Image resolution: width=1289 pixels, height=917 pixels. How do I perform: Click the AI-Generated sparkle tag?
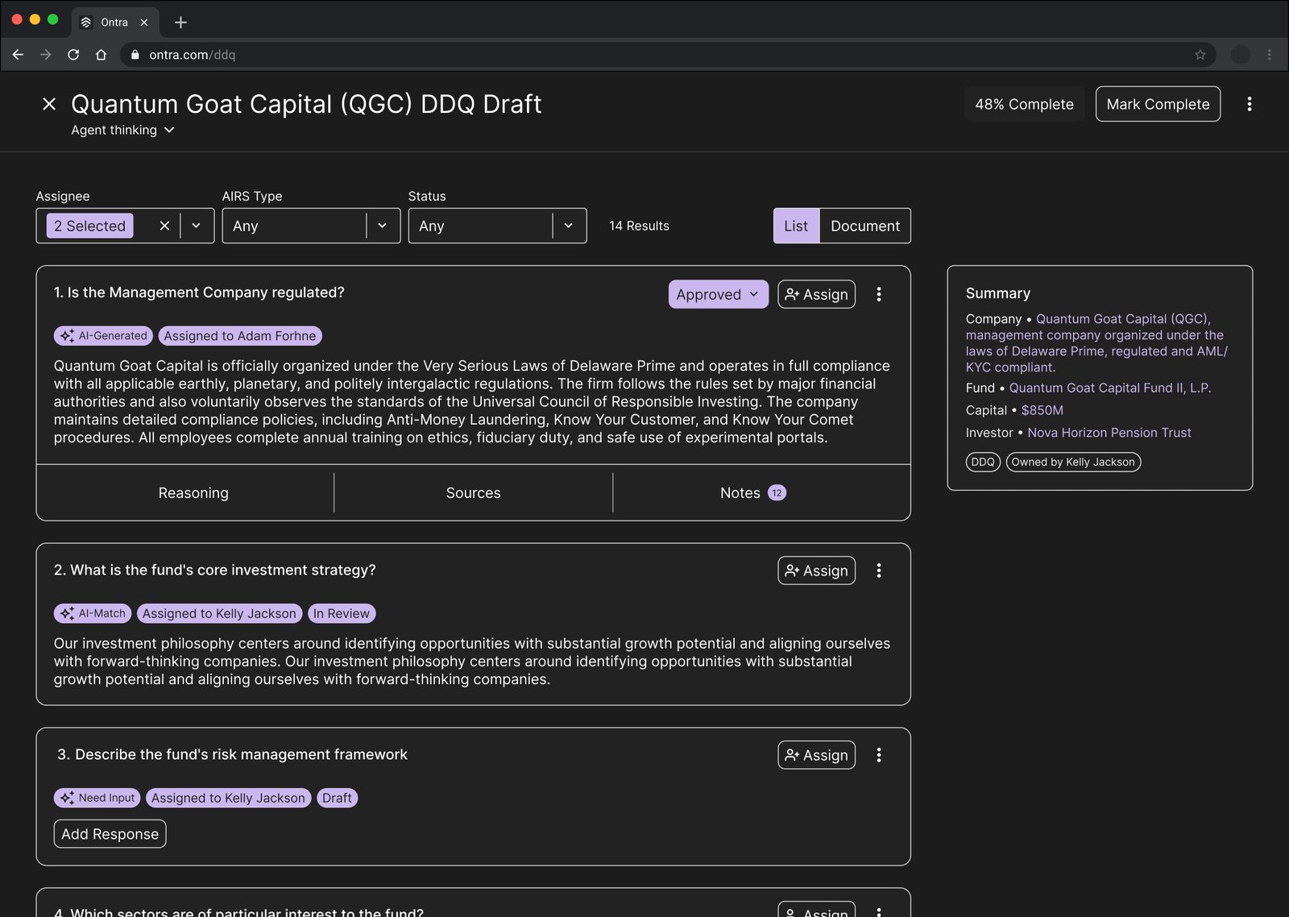[103, 336]
